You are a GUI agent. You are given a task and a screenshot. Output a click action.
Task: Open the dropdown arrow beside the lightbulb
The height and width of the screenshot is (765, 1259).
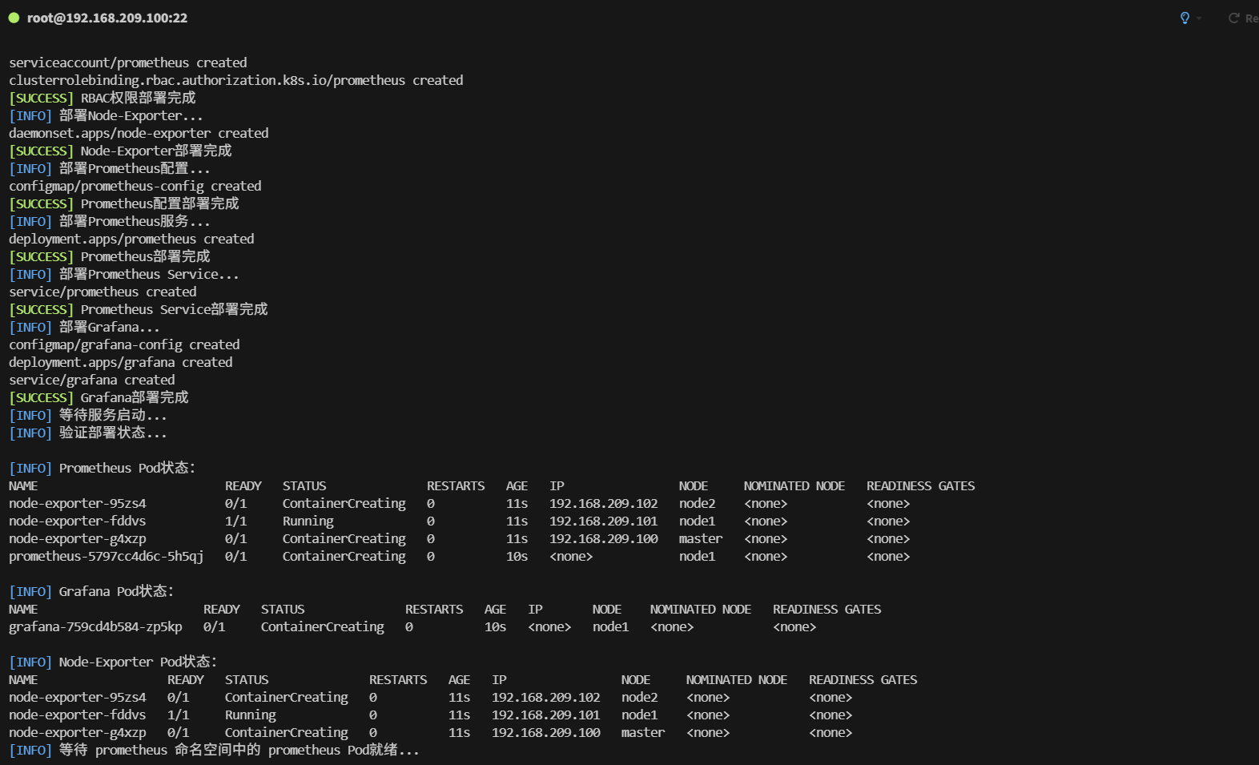tap(1199, 18)
